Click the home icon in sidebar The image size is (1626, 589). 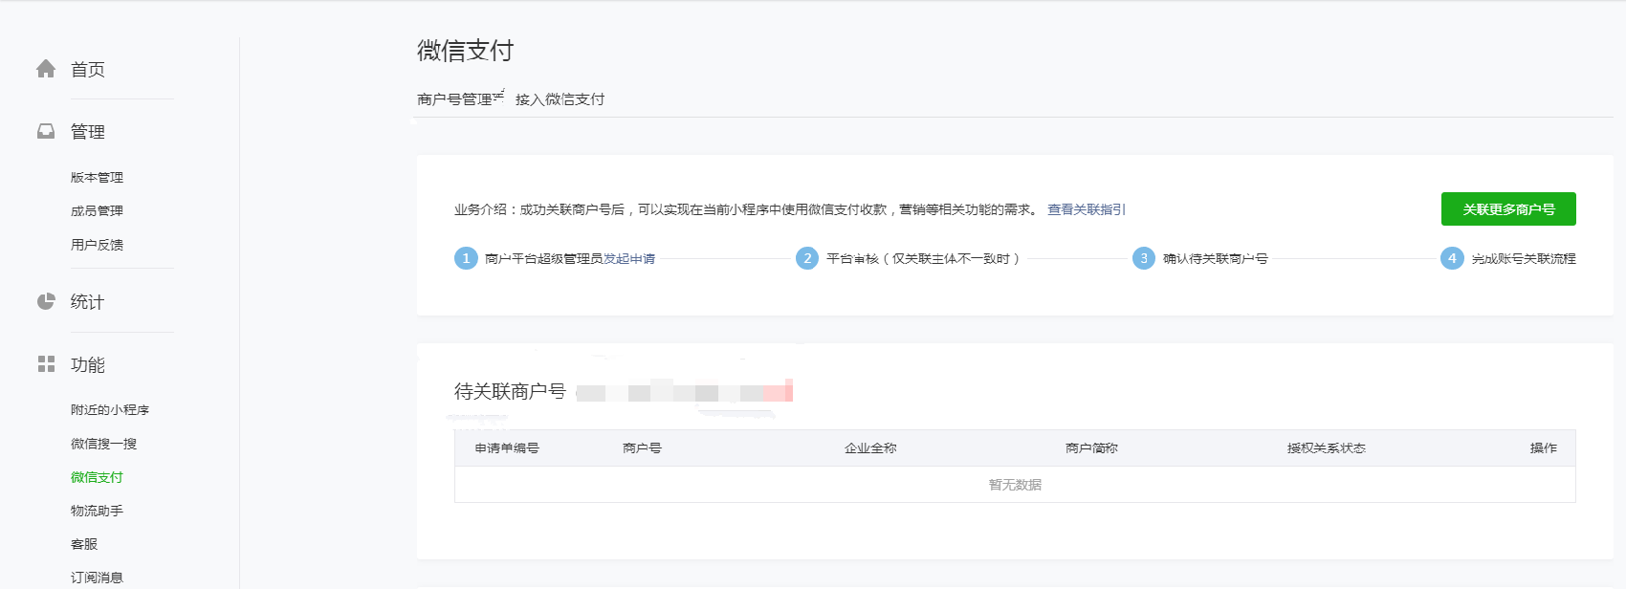pos(46,69)
